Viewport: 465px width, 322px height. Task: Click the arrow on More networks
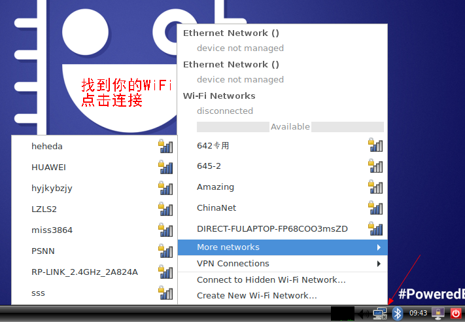pyautogui.click(x=379, y=247)
